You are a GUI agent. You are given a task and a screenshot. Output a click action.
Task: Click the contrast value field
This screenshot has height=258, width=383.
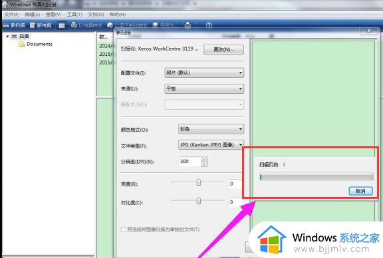[x=235, y=202]
